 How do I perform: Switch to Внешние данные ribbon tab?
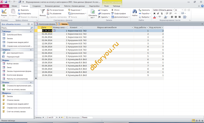pyautogui.click(x=52, y=6)
